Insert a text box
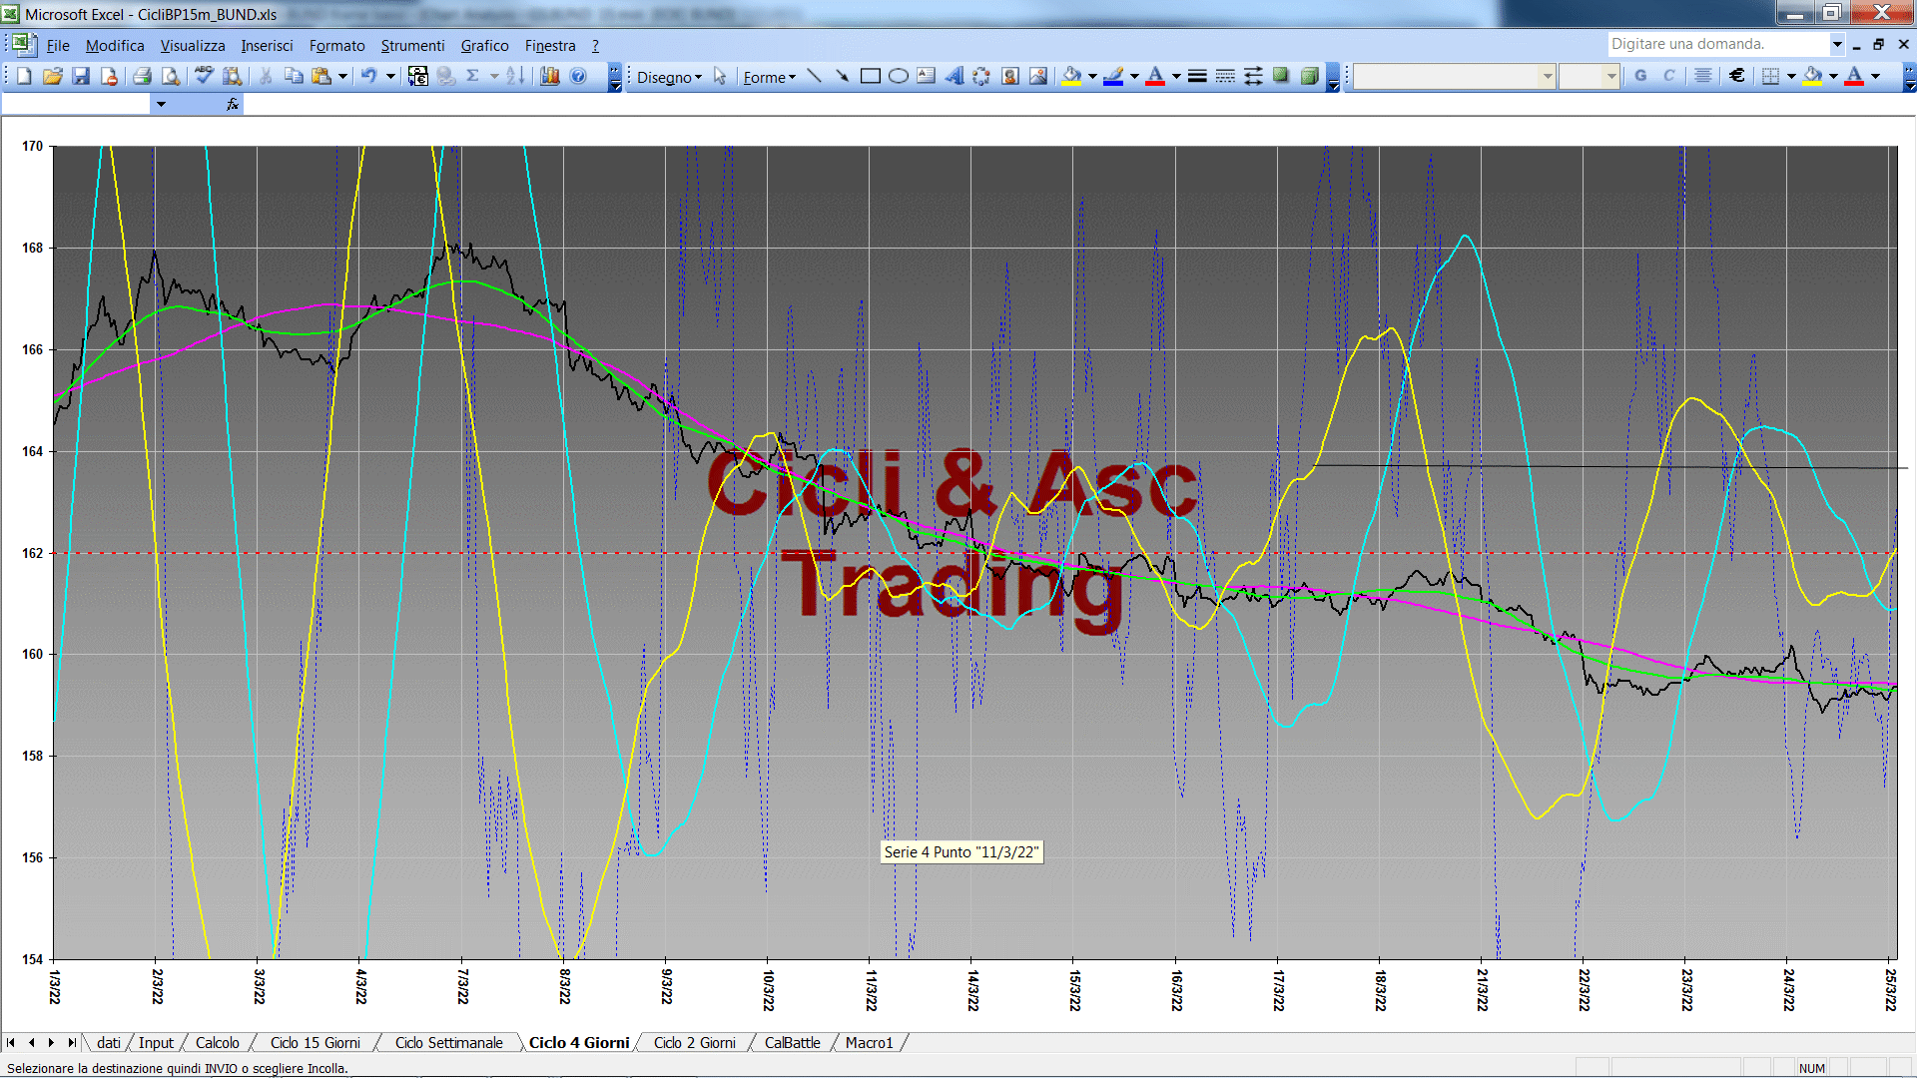Viewport: 1917px width, 1078px height. pos(927,77)
